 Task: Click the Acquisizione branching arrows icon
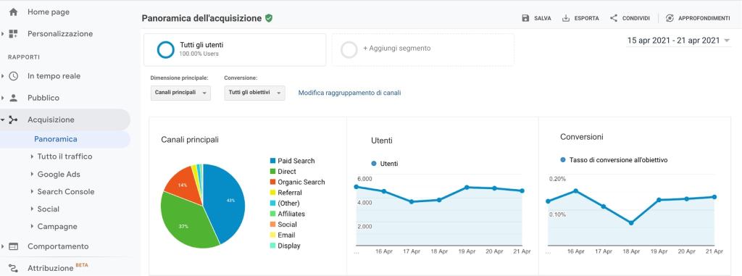click(13, 120)
